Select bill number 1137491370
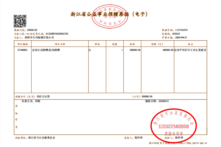This screenshot has width=221, height=147. (x=181, y=30)
